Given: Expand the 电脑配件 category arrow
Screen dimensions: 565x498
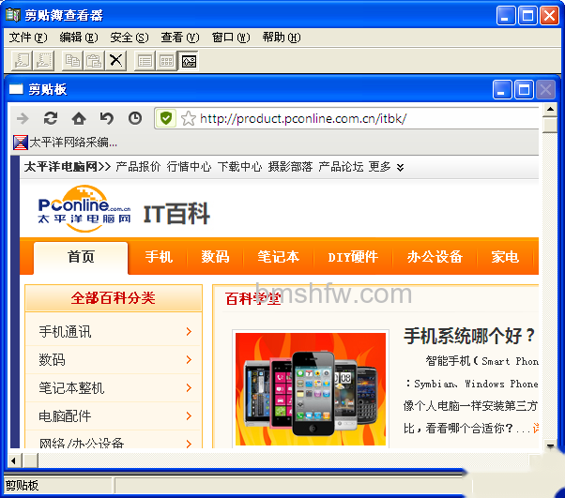Looking at the screenshot, I should 189,415.
